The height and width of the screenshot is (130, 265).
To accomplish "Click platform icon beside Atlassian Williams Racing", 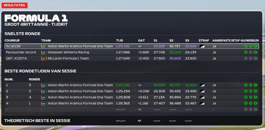I will point(43,53).
